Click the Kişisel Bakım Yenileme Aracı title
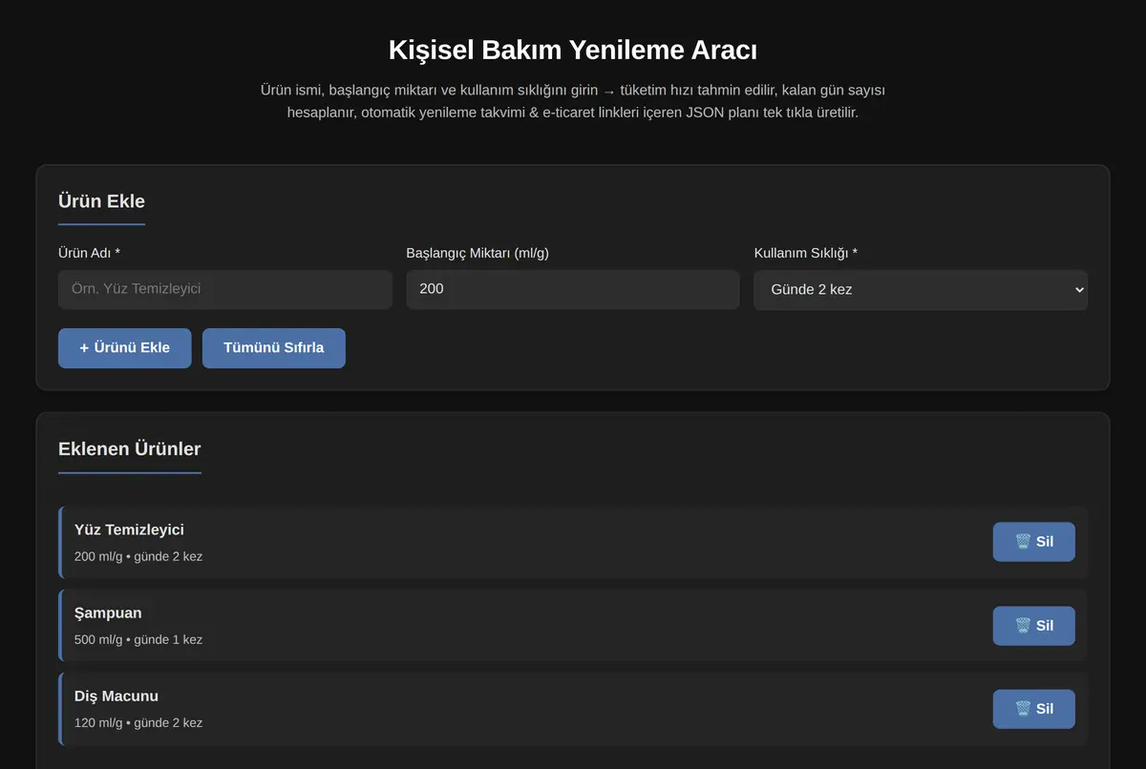 click(573, 50)
